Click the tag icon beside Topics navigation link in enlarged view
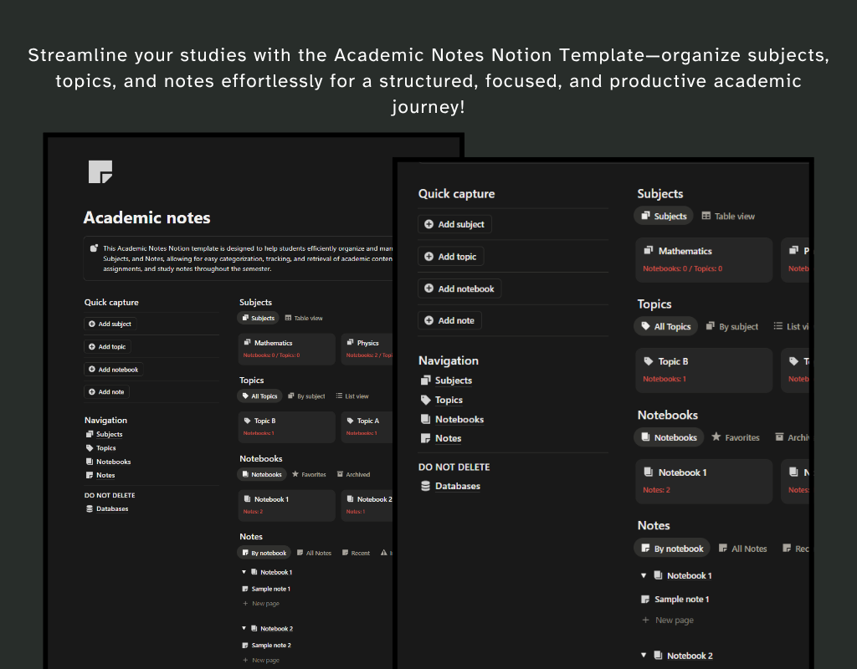857x669 pixels. click(425, 400)
